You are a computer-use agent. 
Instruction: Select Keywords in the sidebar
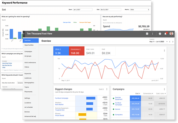28,74
